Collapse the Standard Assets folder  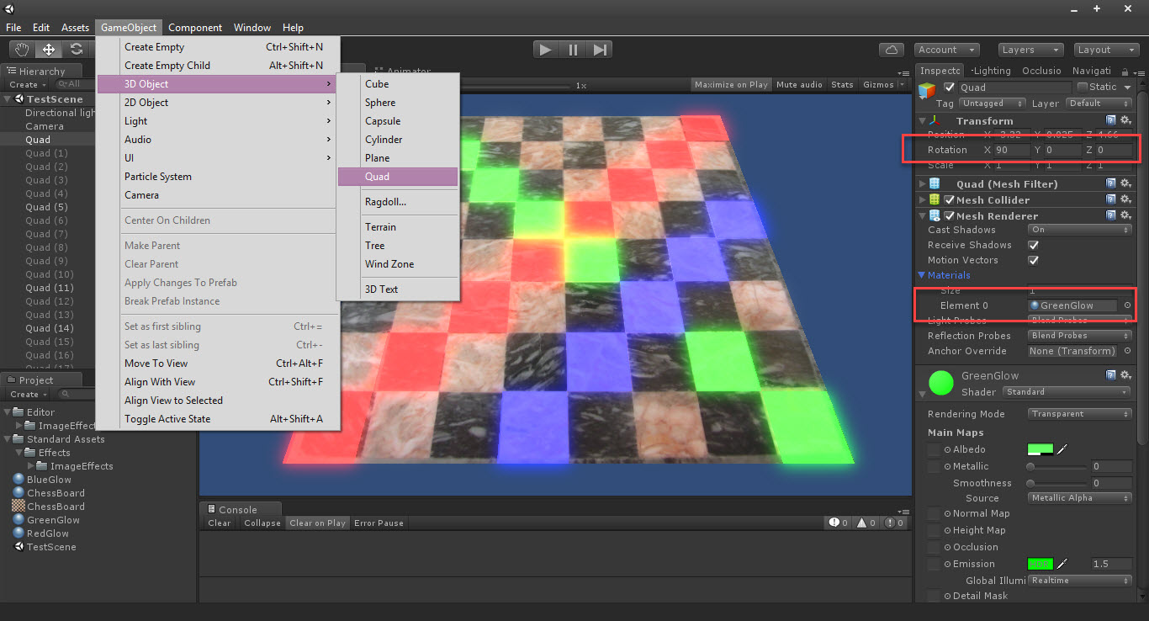point(8,439)
